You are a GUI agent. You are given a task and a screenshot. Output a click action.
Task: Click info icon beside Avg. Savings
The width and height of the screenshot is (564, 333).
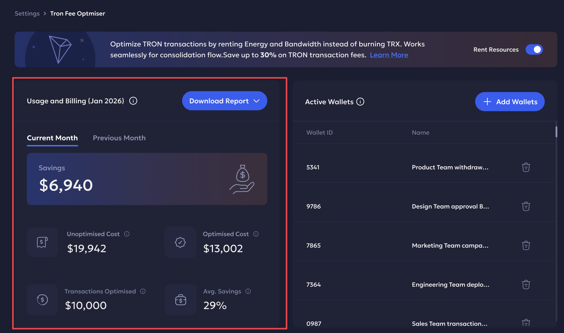pos(248,291)
